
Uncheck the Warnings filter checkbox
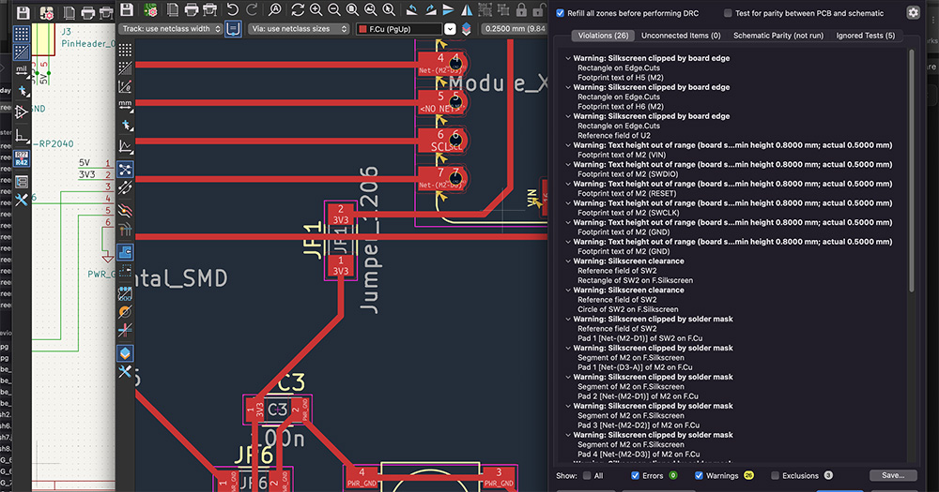tap(699, 476)
